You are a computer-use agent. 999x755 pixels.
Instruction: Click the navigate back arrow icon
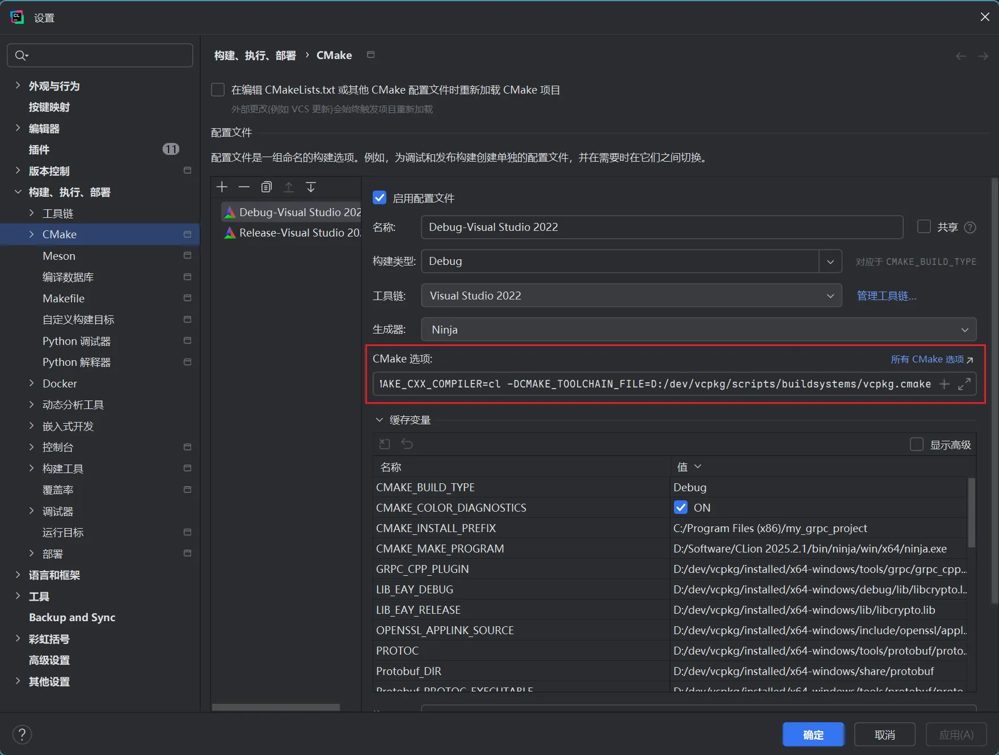point(960,56)
